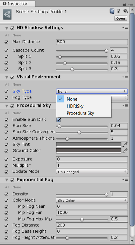Click All under HD Shadow Settings
The image size is (135, 245).
(x=7, y=35)
